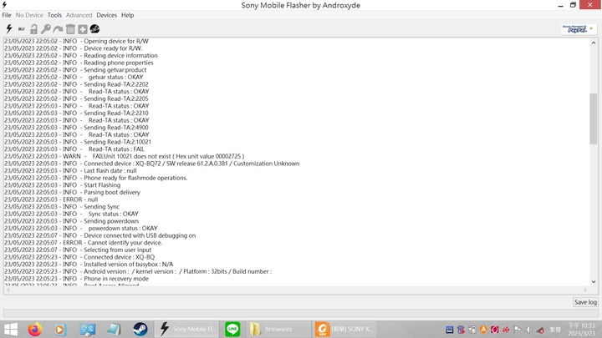The width and height of the screenshot is (602, 338).
Task: Click the keyboard tray icon
Action: (x=449, y=330)
